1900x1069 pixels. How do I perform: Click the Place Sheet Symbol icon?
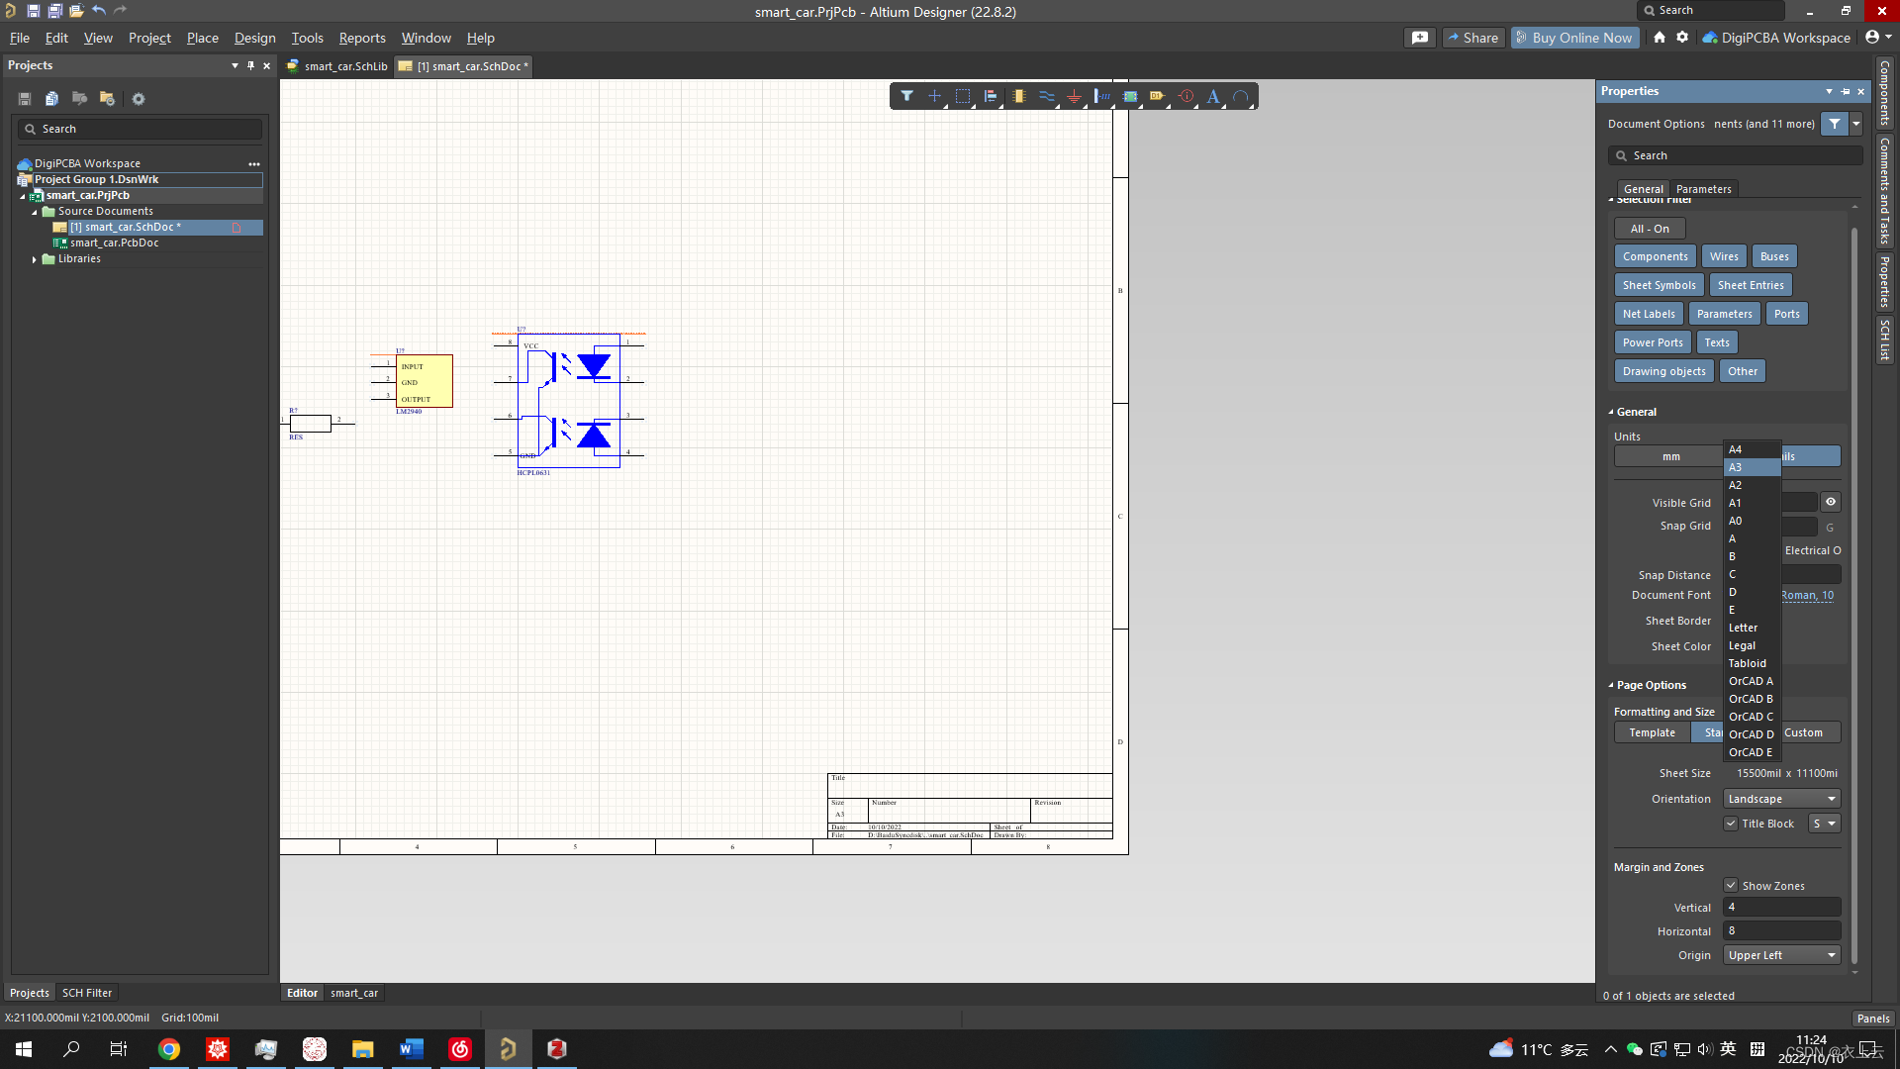click(1130, 96)
